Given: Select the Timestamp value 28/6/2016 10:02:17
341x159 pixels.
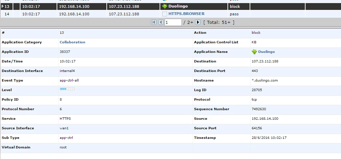Looking at the screenshot, I should pos(269,138).
